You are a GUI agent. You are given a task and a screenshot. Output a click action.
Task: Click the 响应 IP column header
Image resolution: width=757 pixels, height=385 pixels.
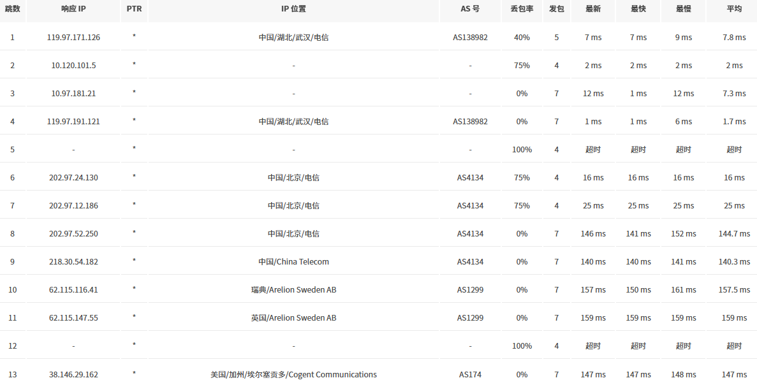point(73,9)
